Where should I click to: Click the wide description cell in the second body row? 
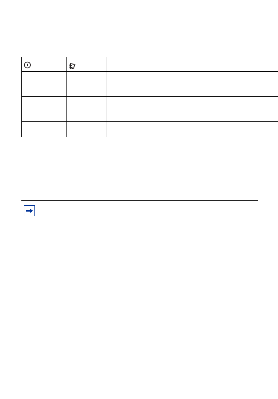[x=192, y=89]
